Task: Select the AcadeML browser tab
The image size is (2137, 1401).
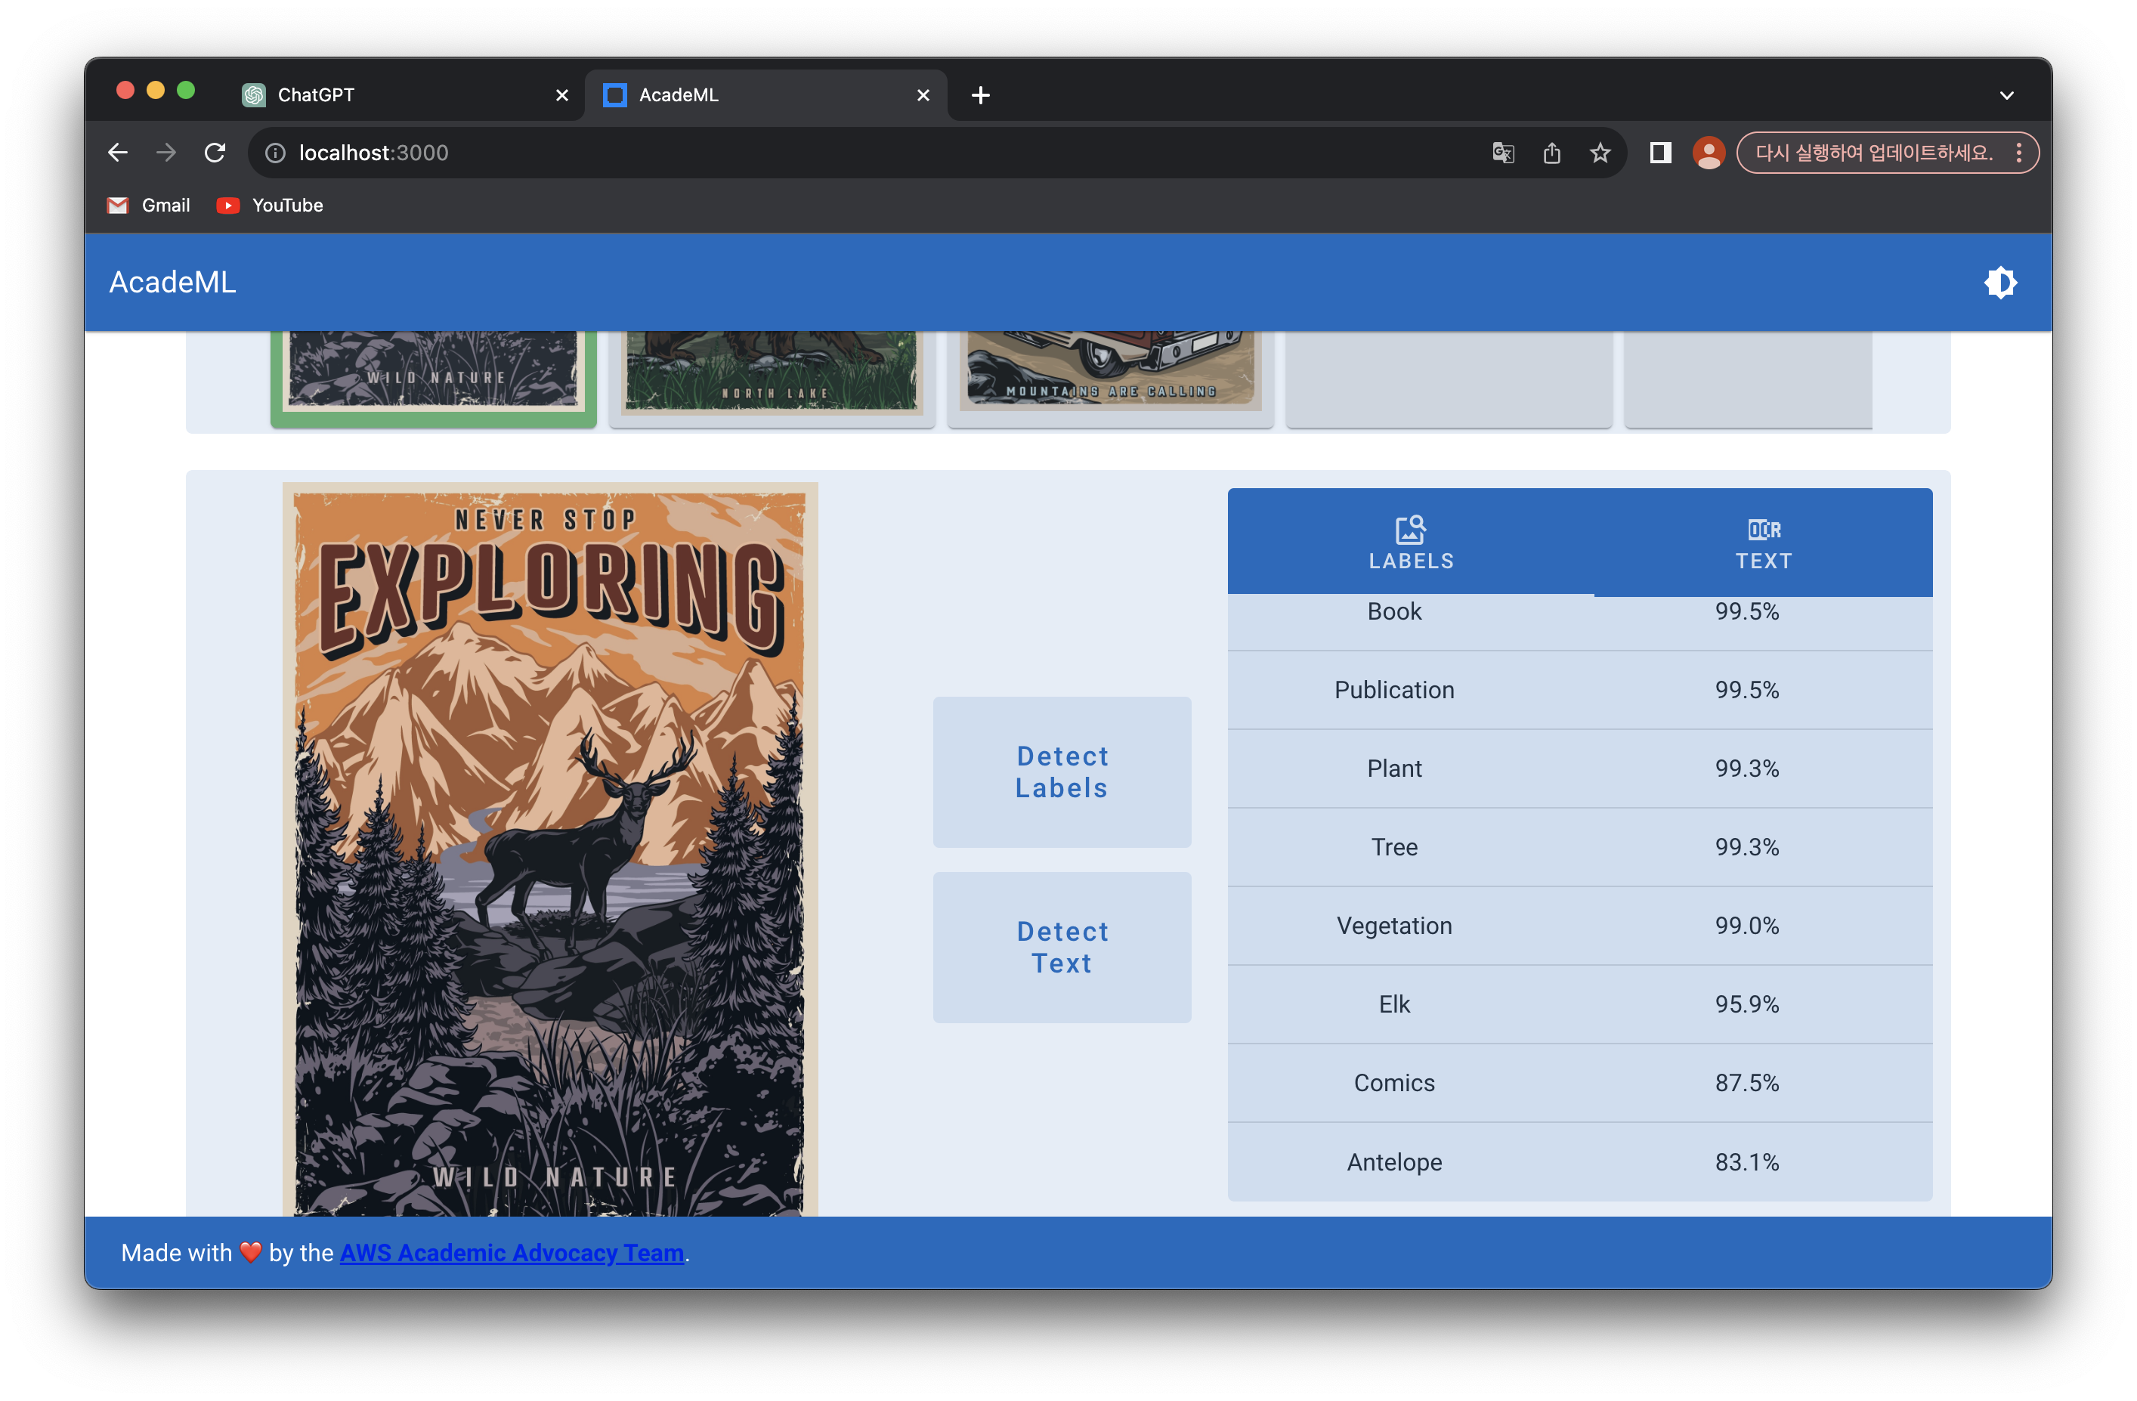Action: click(766, 94)
